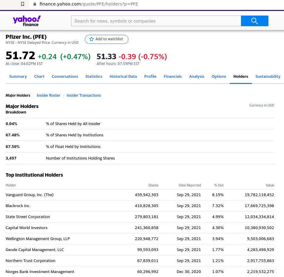Select Norges Bank Investment Management name
The image size is (284, 277).
(40, 272)
